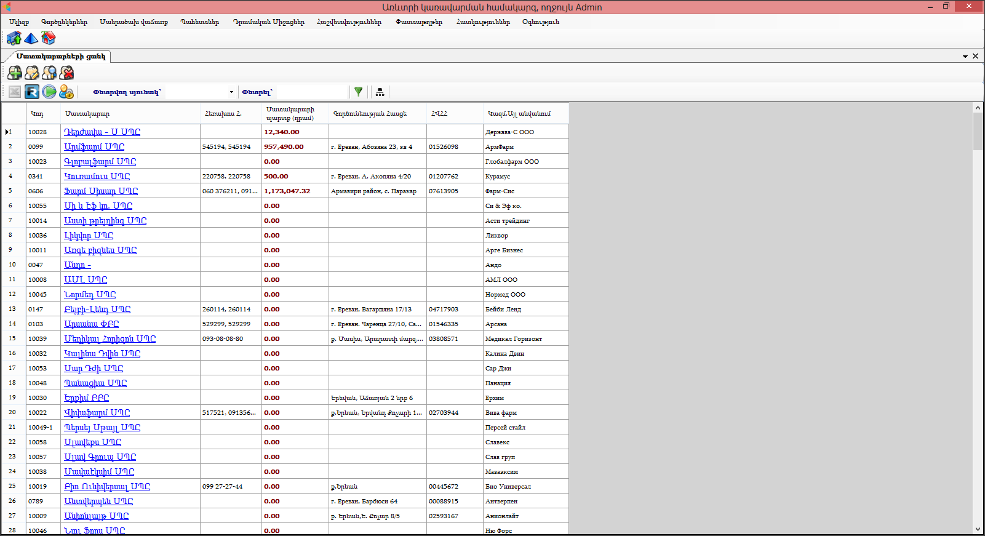Screen dimensions: 985x536
Task: Select the Մատակարարների ցանկ tab
Action: click(61, 57)
